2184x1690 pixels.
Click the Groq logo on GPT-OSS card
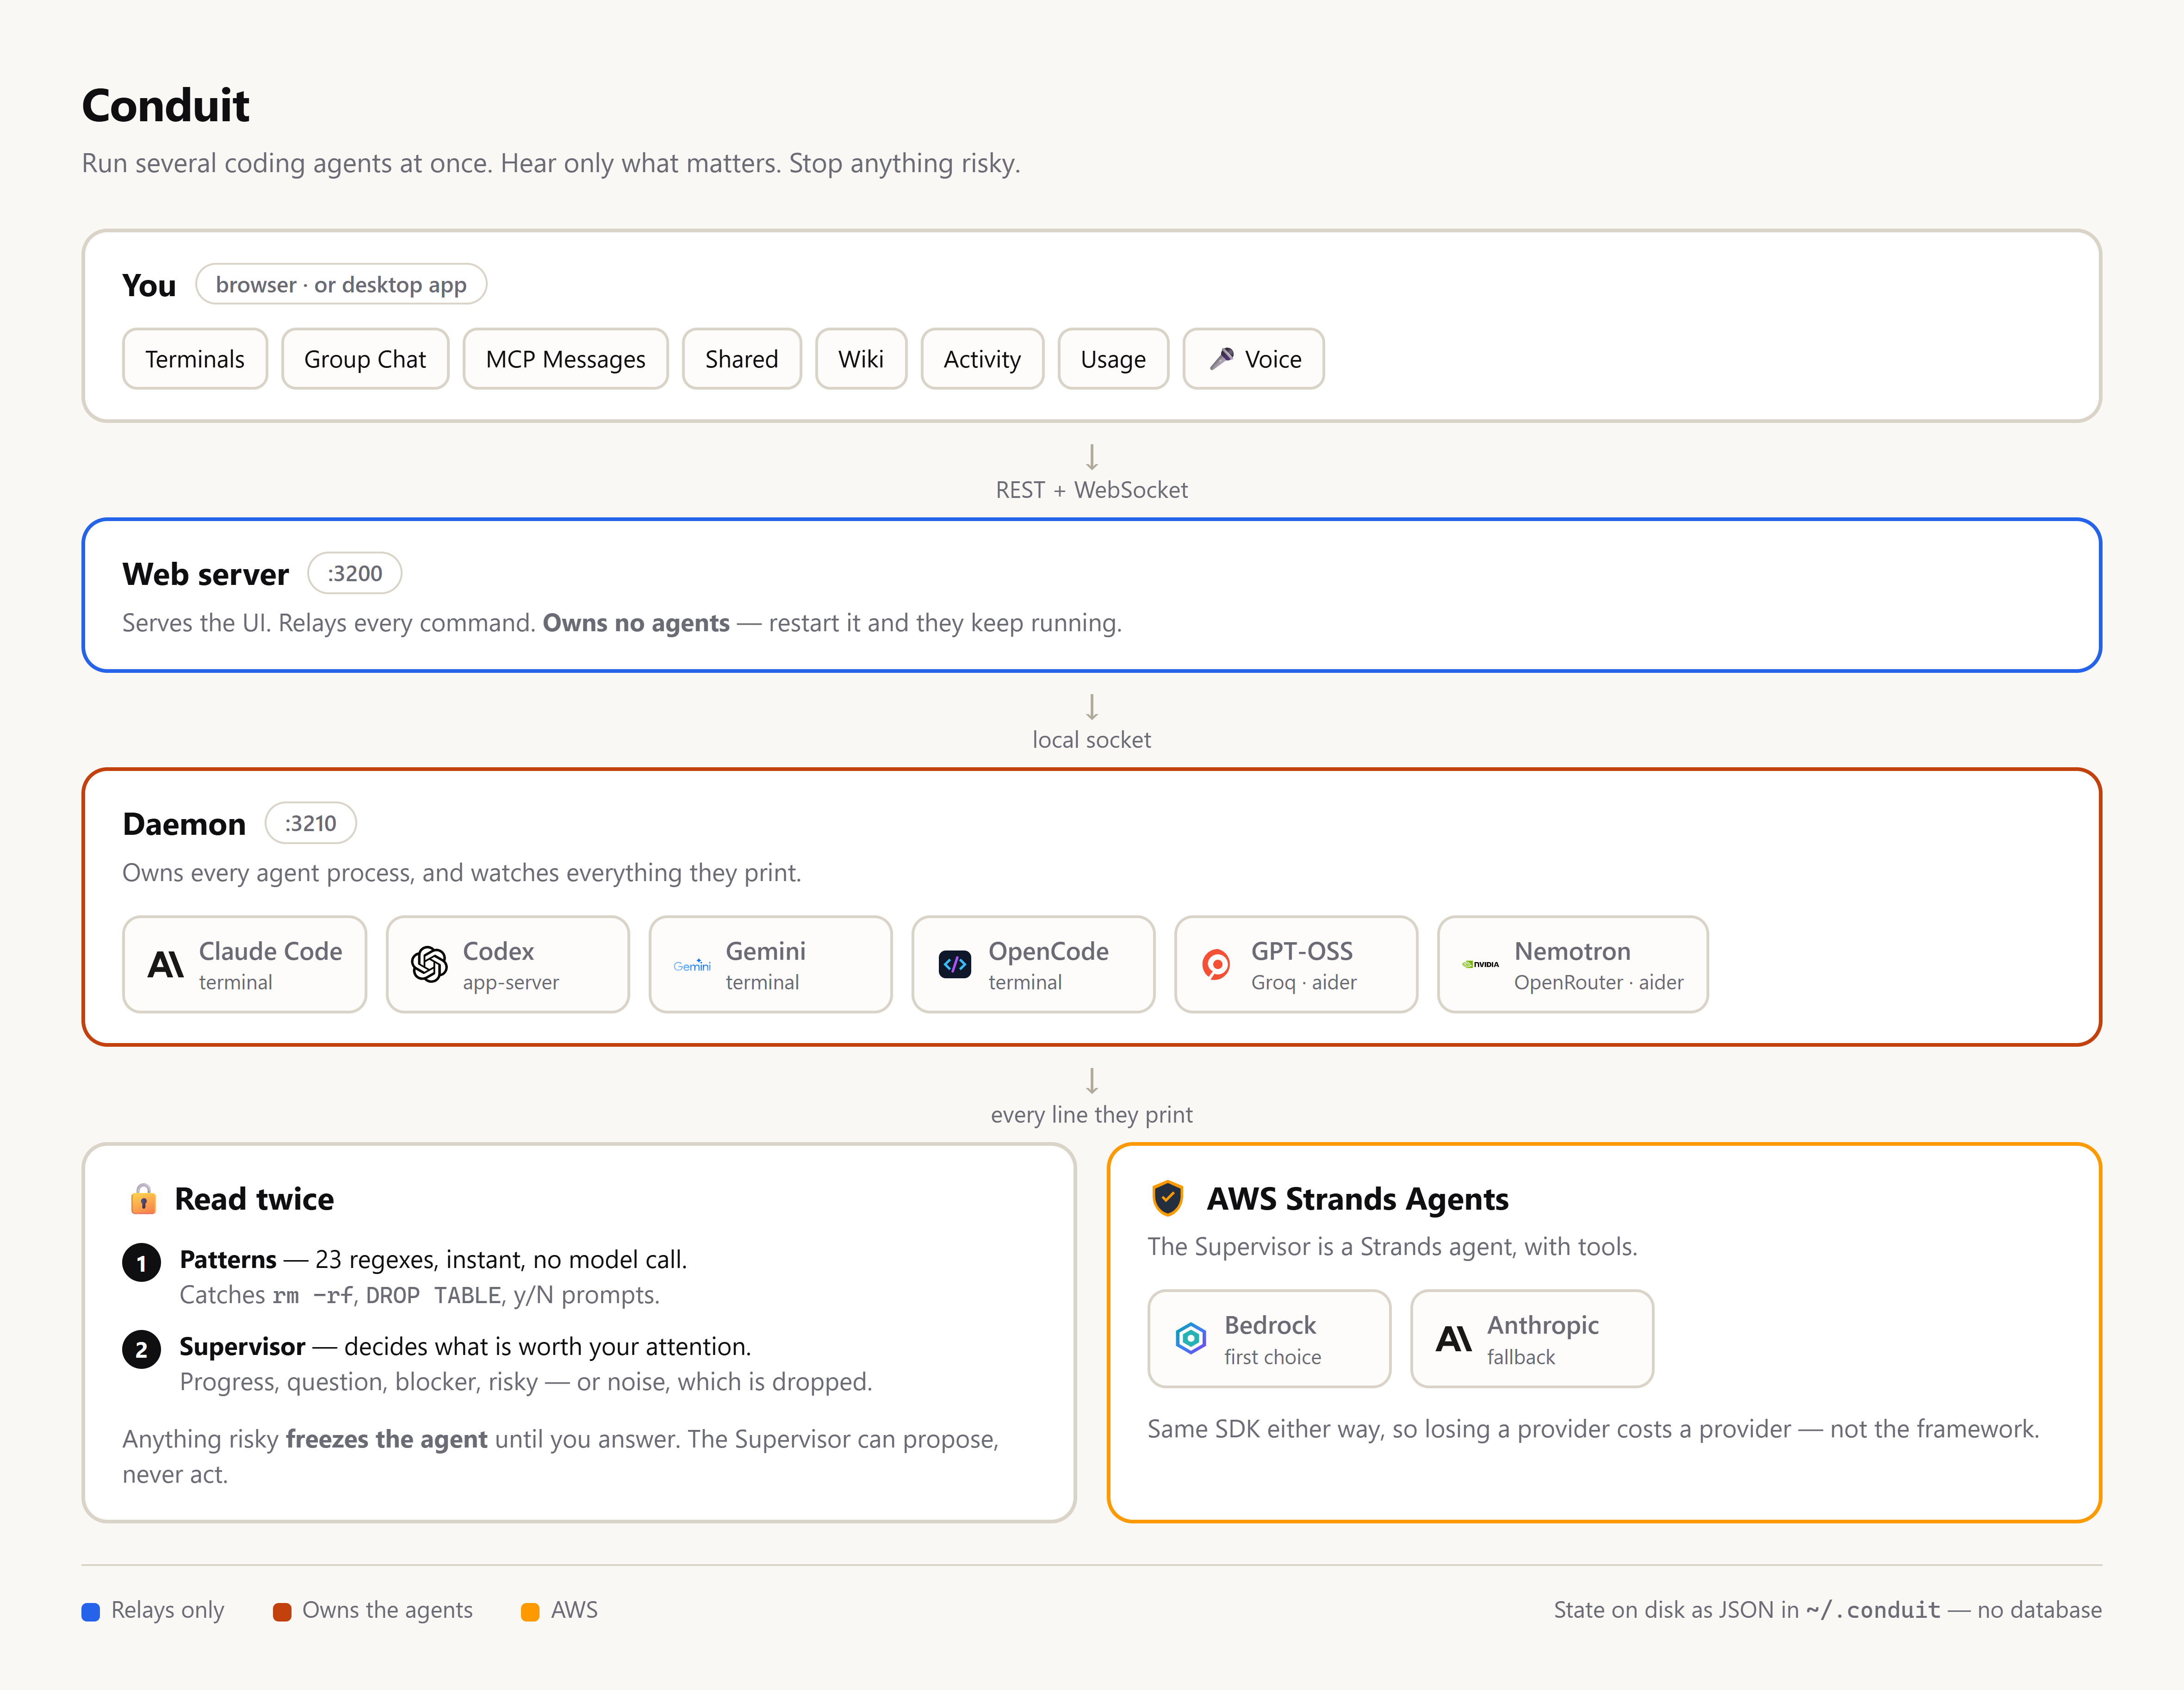click(x=1216, y=964)
